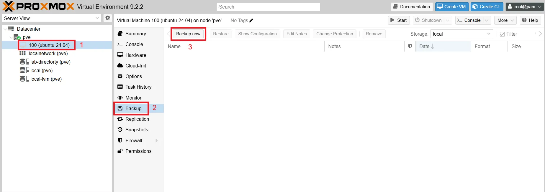Click the Task History list icon
The image size is (545, 192).
(120, 87)
